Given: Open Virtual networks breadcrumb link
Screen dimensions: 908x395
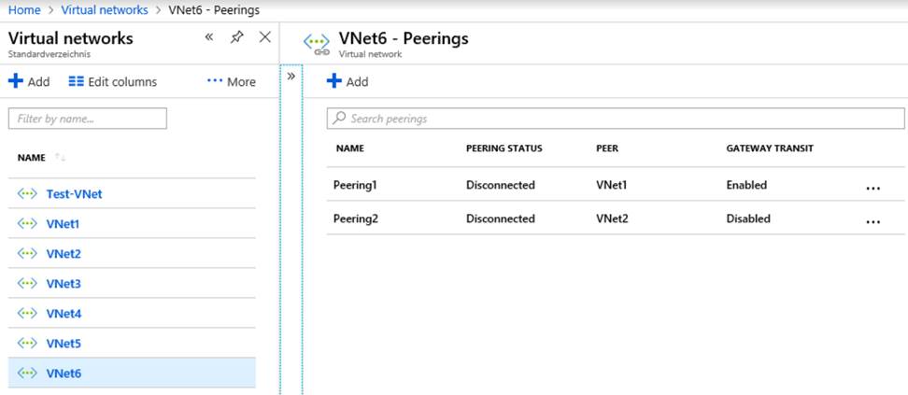Looking at the screenshot, I should tap(105, 10).
